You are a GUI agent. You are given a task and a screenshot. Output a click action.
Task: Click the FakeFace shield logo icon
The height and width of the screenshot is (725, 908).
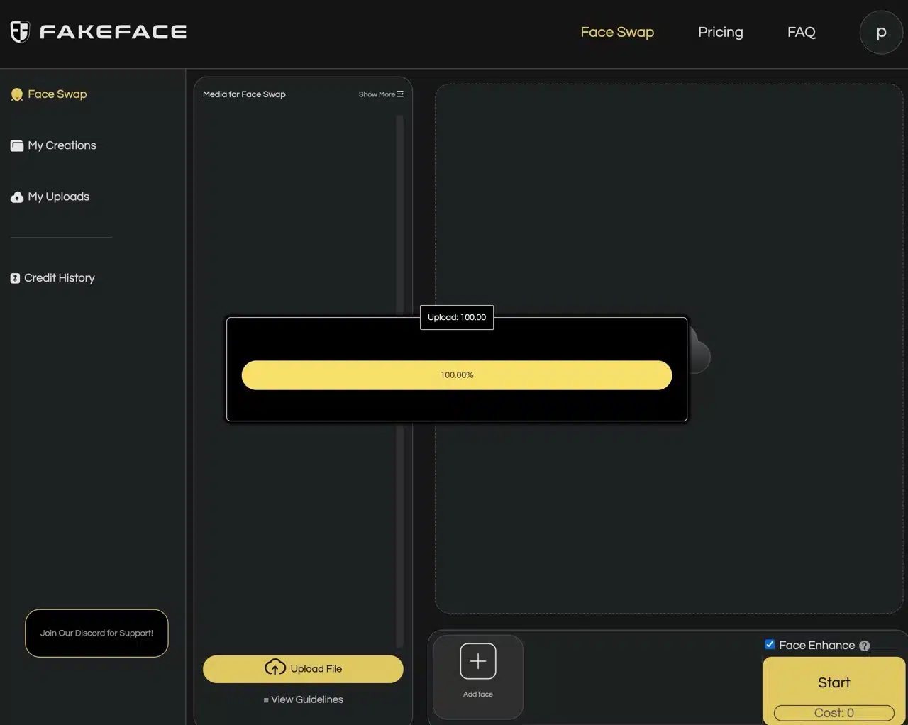pos(20,32)
